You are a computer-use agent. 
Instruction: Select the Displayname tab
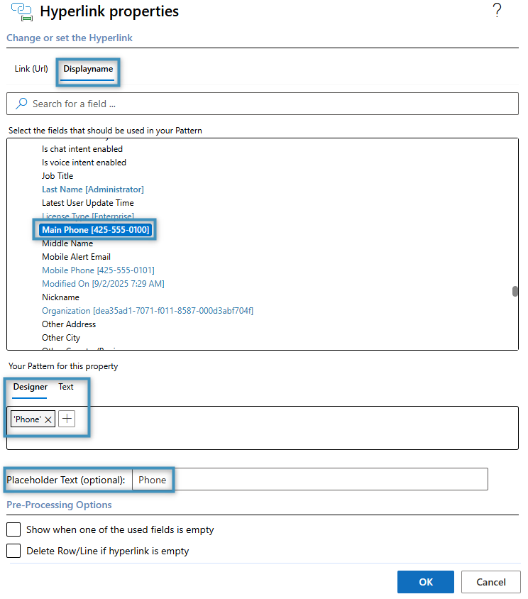(x=88, y=69)
